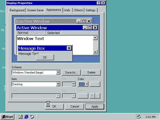Switch to the Background tab
Screen dimensions: 160x120
[17, 10]
